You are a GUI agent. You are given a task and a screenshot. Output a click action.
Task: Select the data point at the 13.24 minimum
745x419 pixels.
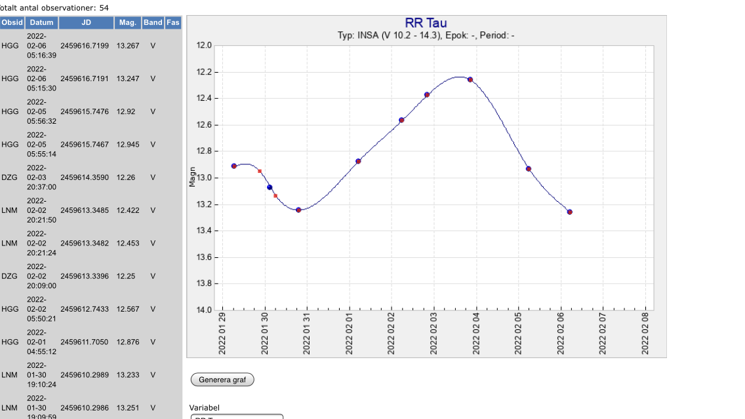pyautogui.click(x=298, y=209)
